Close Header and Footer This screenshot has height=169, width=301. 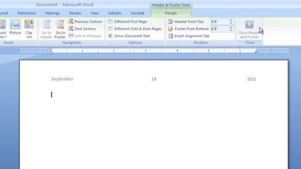(249, 29)
